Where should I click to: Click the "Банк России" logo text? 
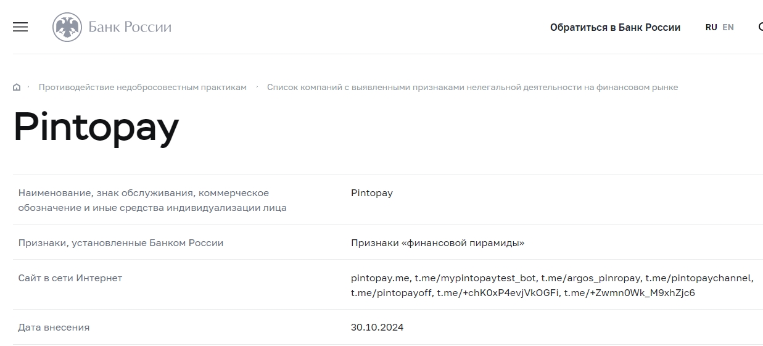point(130,27)
